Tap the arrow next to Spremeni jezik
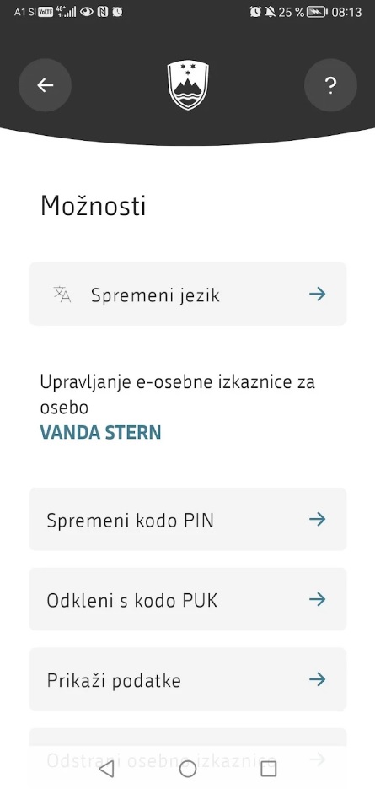Viewport: 375px width, 789px height. [317, 294]
